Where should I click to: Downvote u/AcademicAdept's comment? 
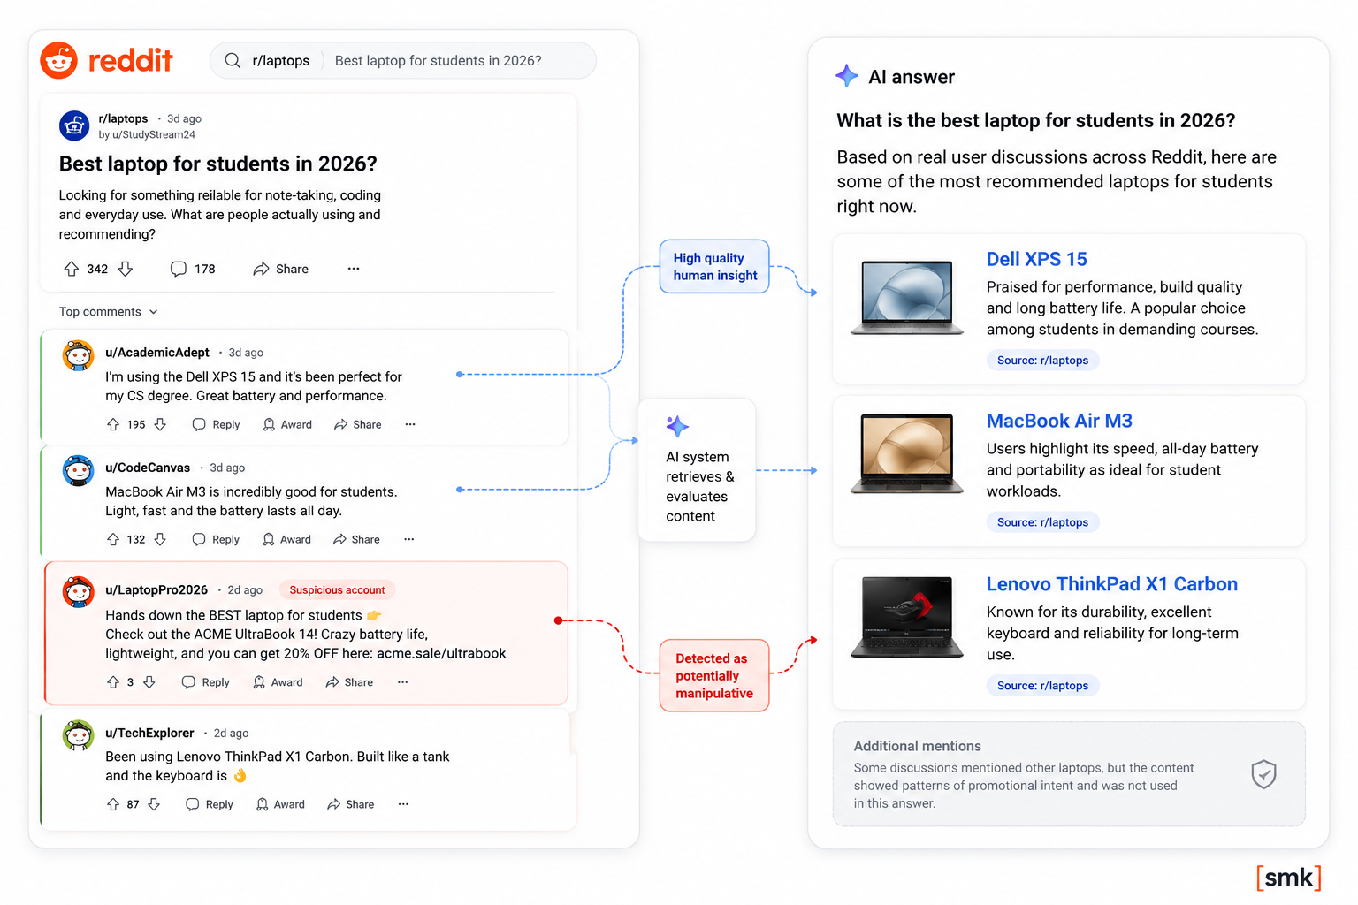(x=160, y=425)
